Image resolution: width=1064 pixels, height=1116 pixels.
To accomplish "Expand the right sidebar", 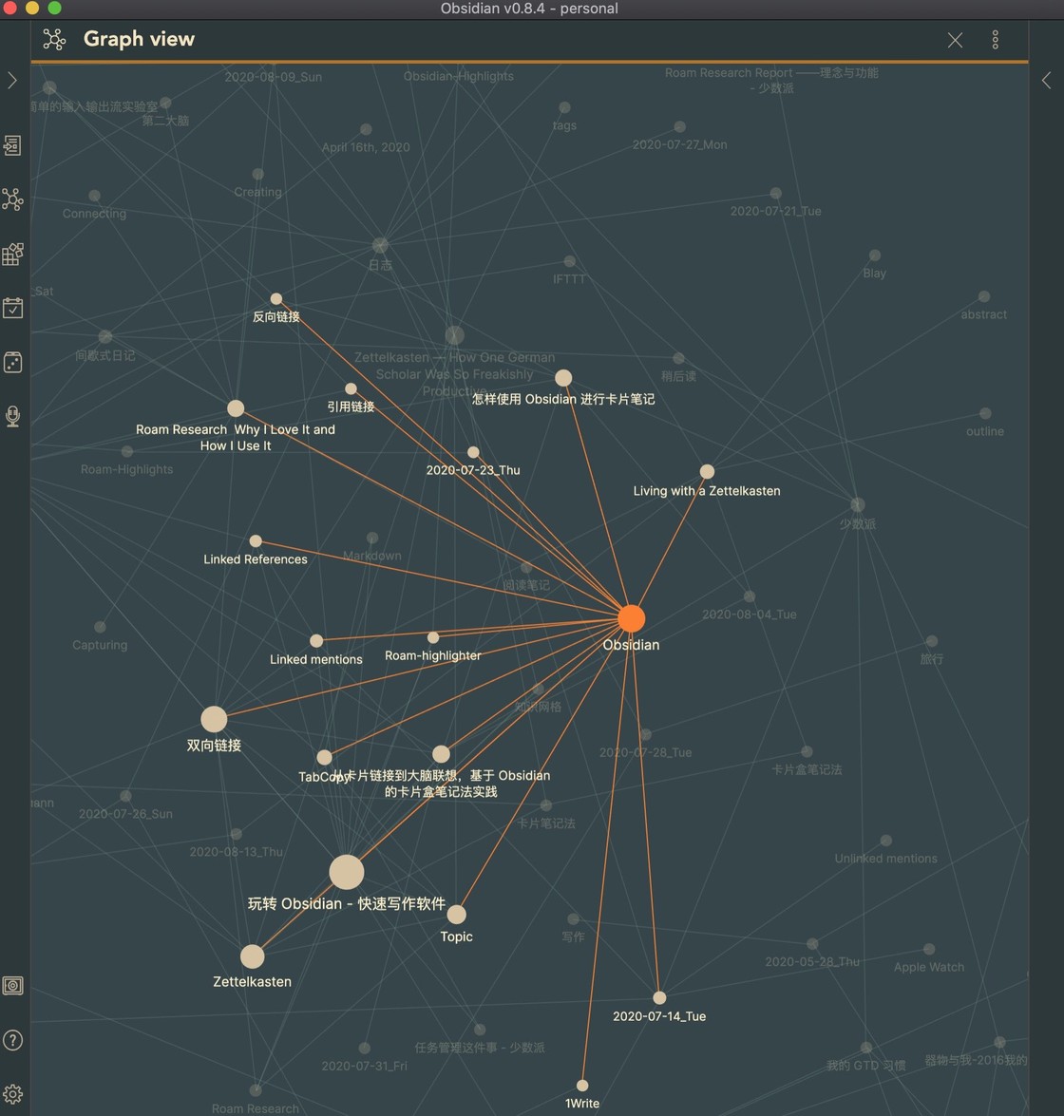I will point(1046,81).
